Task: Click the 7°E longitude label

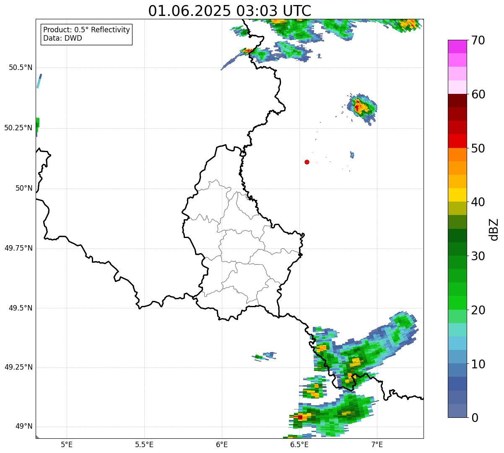Action: click(377, 444)
